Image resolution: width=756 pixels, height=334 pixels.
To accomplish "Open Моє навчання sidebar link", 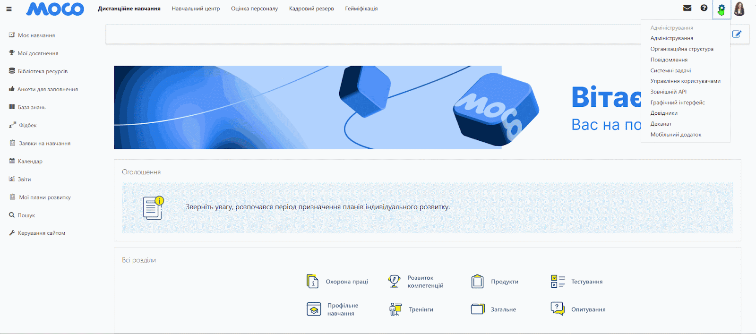I will tap(36, 35).
